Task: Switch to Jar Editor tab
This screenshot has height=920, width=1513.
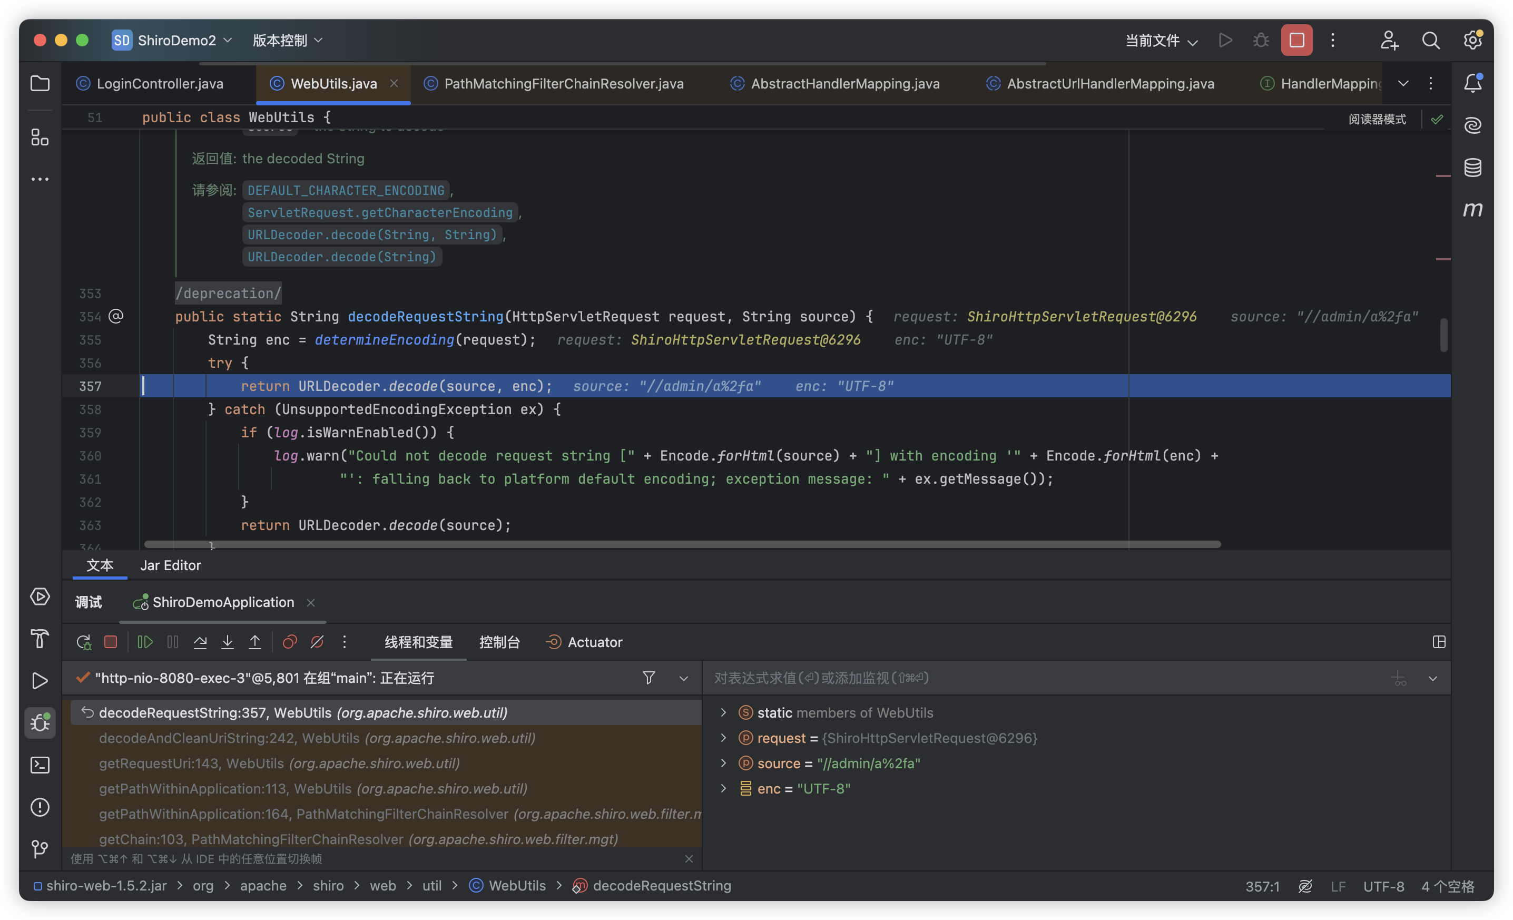Action: coord(170,565)
